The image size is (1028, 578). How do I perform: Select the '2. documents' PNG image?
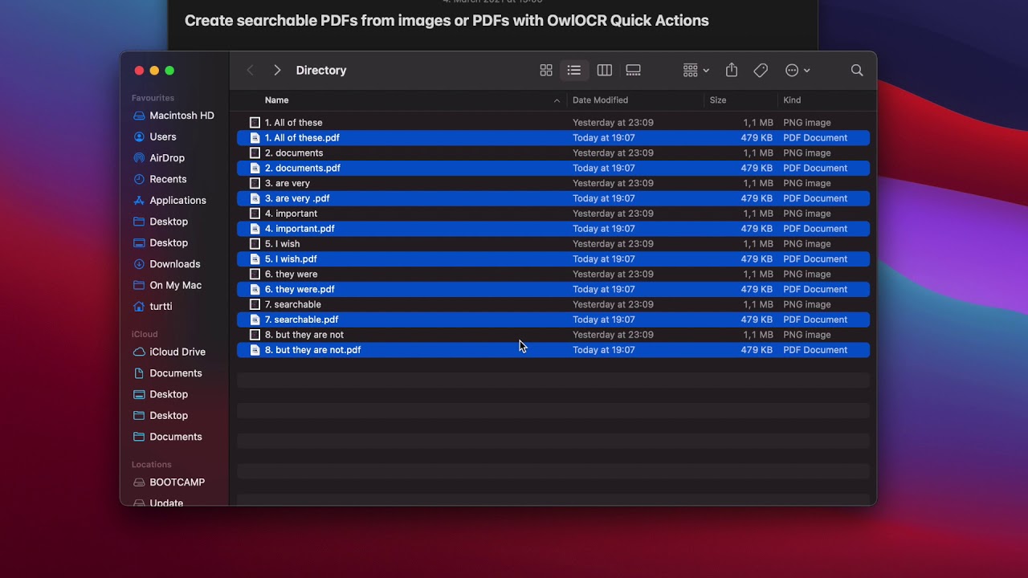(553, 153)
